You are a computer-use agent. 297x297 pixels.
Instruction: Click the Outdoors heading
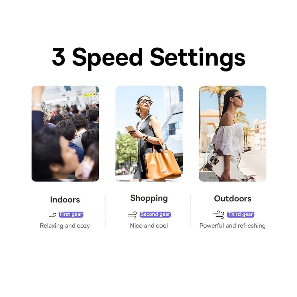pos(233,199)
